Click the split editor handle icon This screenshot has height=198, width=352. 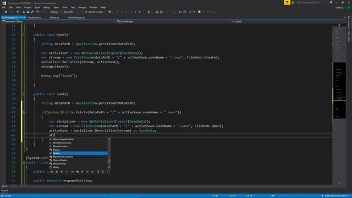tap(339, 25)
